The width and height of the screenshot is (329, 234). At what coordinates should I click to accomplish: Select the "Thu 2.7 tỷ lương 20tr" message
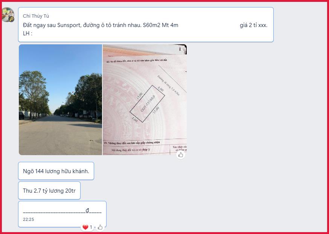pyautogui.click(x=49, y=191)
